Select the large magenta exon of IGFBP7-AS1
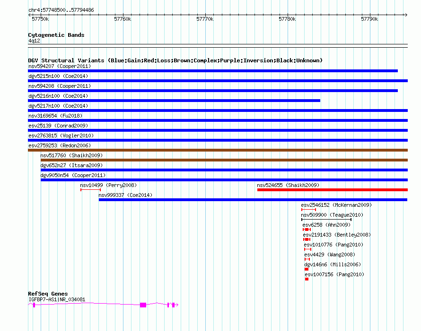 (143, 305)
